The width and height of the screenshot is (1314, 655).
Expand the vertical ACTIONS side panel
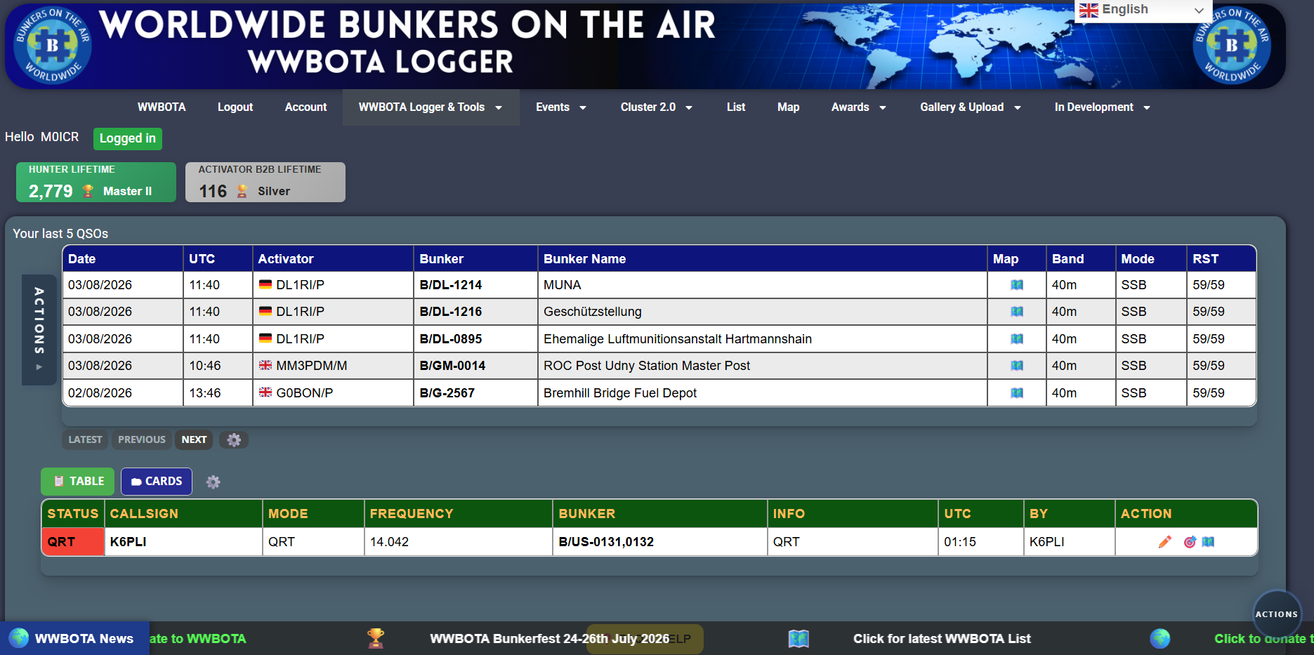tap(39, 329)
